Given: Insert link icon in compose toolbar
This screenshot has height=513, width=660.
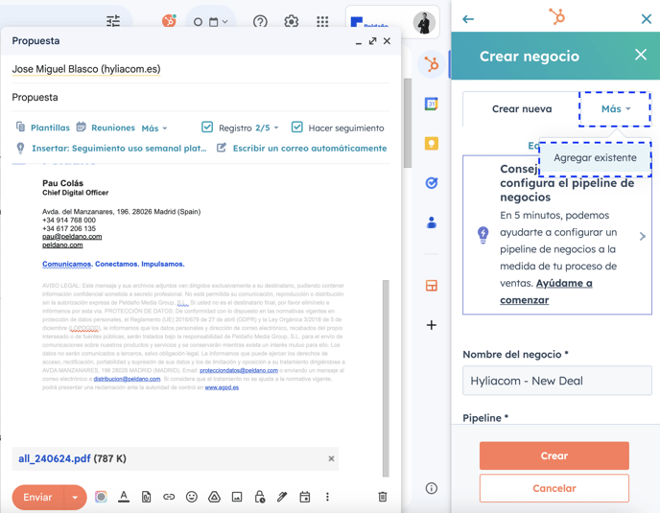Looking at the screenshot, I should pyautogui.click(x=169, y=497).
